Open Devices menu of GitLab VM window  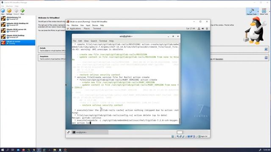95,25
